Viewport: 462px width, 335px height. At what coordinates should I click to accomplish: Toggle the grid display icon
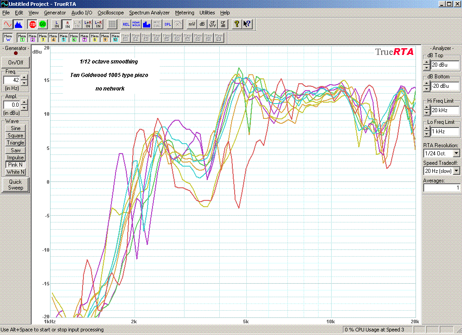112,24
